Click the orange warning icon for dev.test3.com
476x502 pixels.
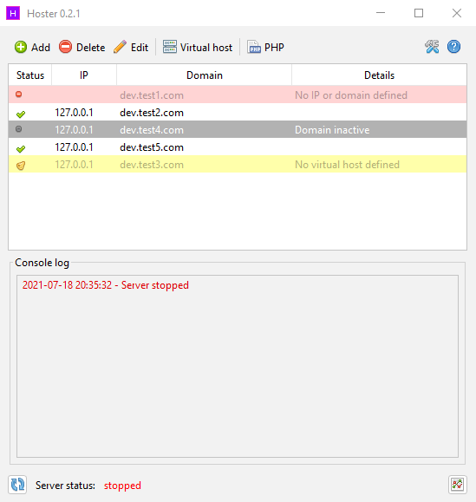coord(21,166)
